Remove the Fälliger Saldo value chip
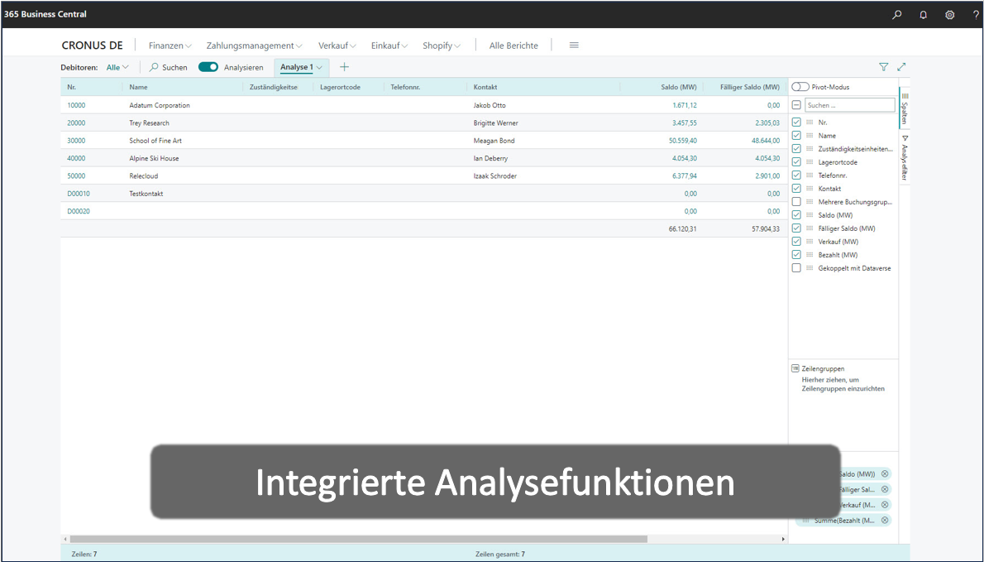Viewport: 984px width, 562px height. click(x=885, y=489)
